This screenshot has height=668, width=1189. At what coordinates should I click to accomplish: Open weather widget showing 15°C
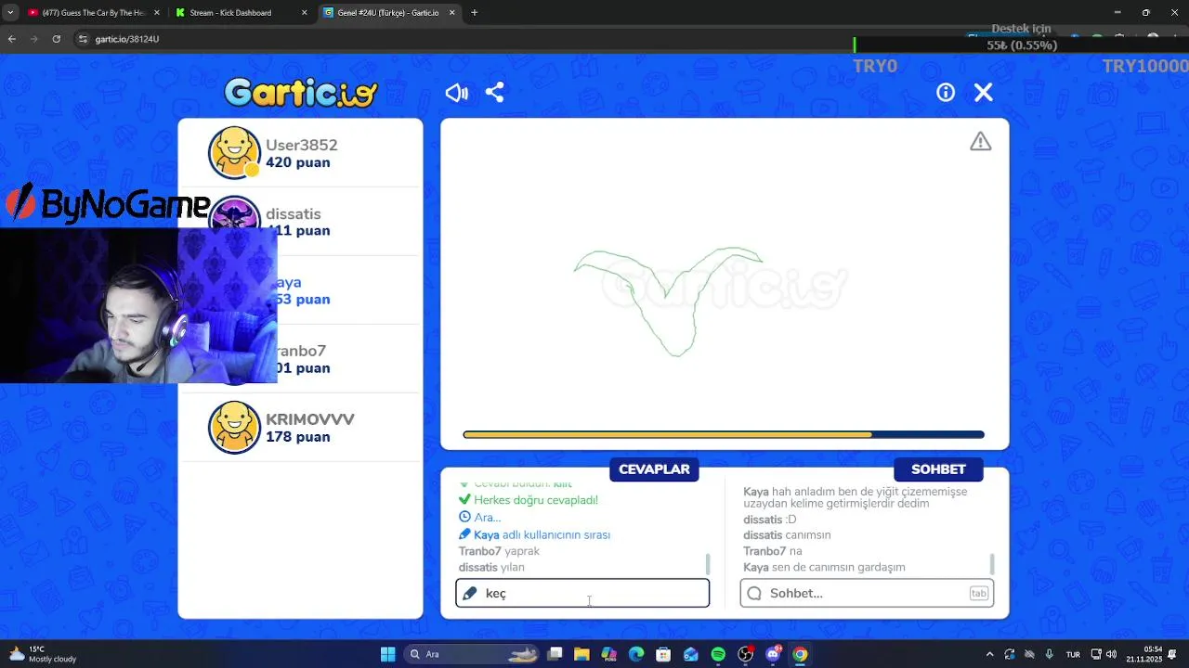pos(43,654)
